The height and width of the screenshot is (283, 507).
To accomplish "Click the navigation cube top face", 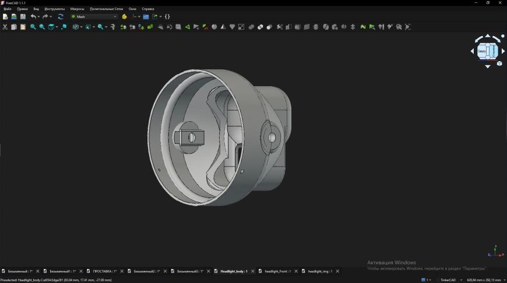I will pyautogui.click(x=481, y=51).
